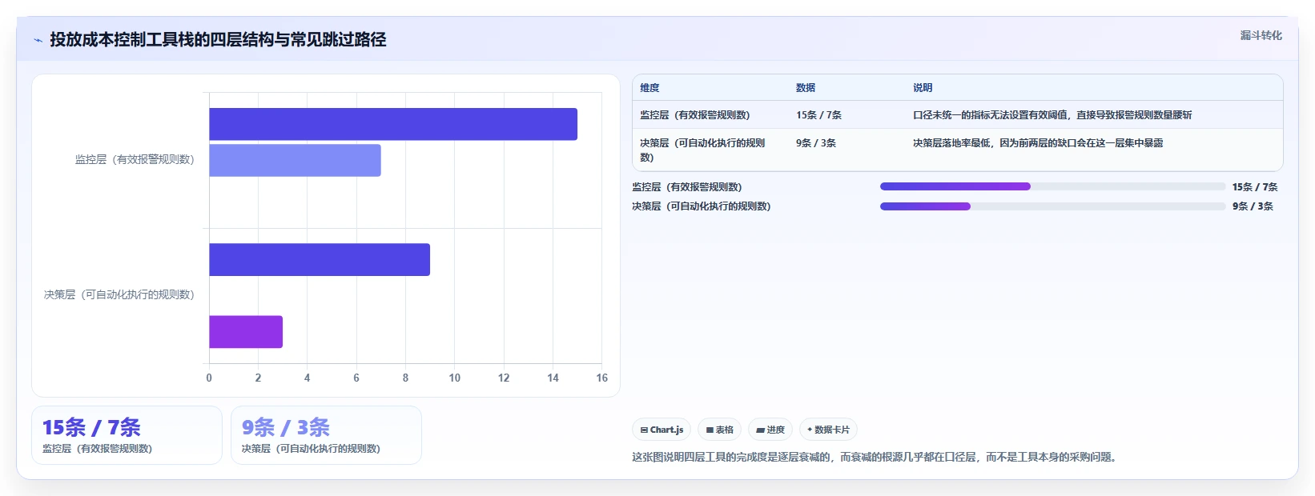
Task: Select the 数据卡片 tag chip
Action: 828,430
